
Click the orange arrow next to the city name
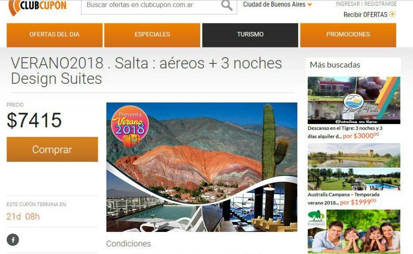309,5
